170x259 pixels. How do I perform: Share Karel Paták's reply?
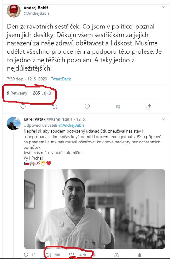[x=116, y=255]
